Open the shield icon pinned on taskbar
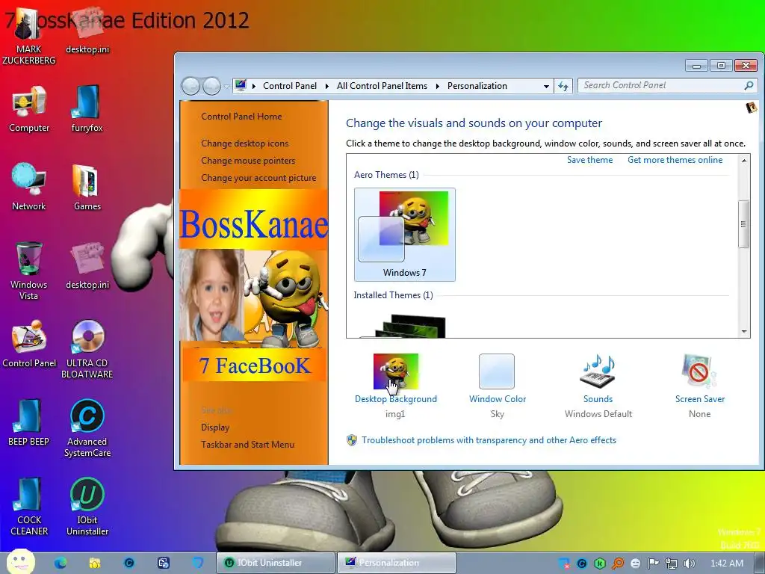This screenshot has height=574, width=765. click(197, 563)
